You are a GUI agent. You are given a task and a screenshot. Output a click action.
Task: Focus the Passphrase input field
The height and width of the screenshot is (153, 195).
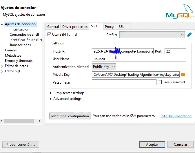[124, 82]
